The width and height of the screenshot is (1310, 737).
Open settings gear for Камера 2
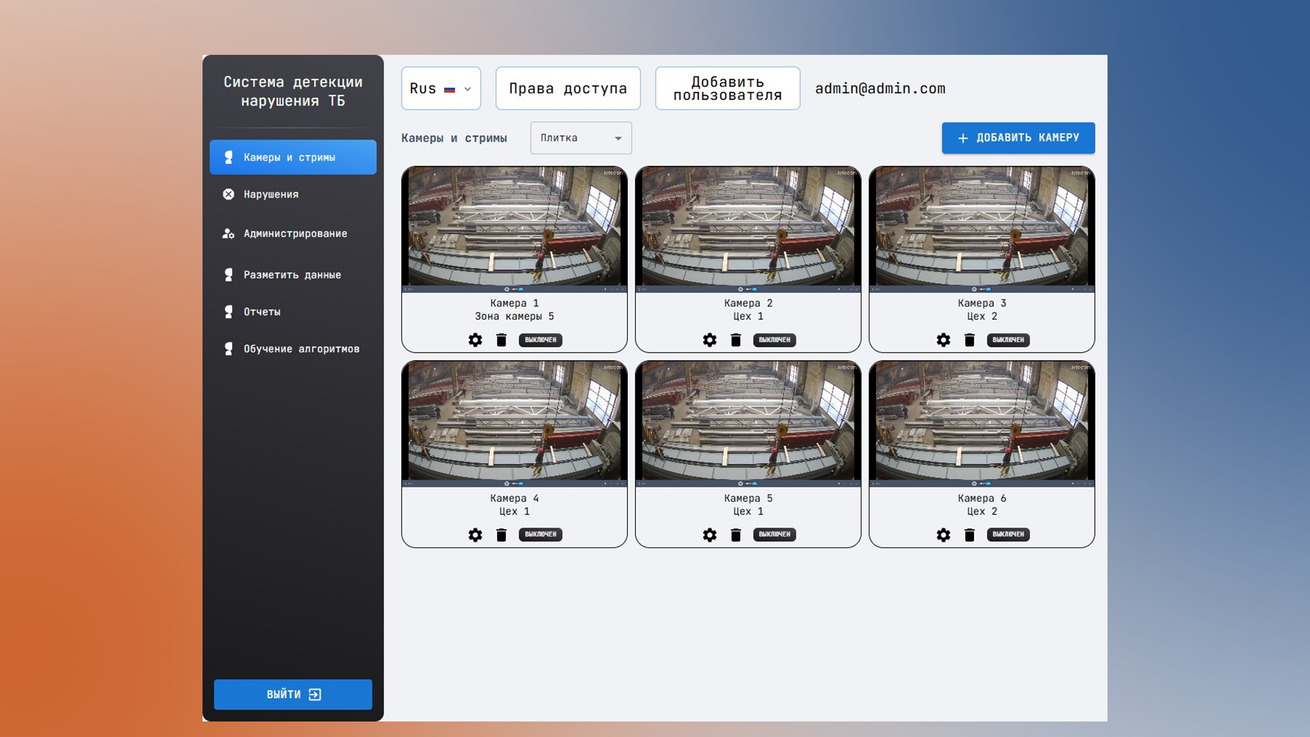[x=709, y=340]
